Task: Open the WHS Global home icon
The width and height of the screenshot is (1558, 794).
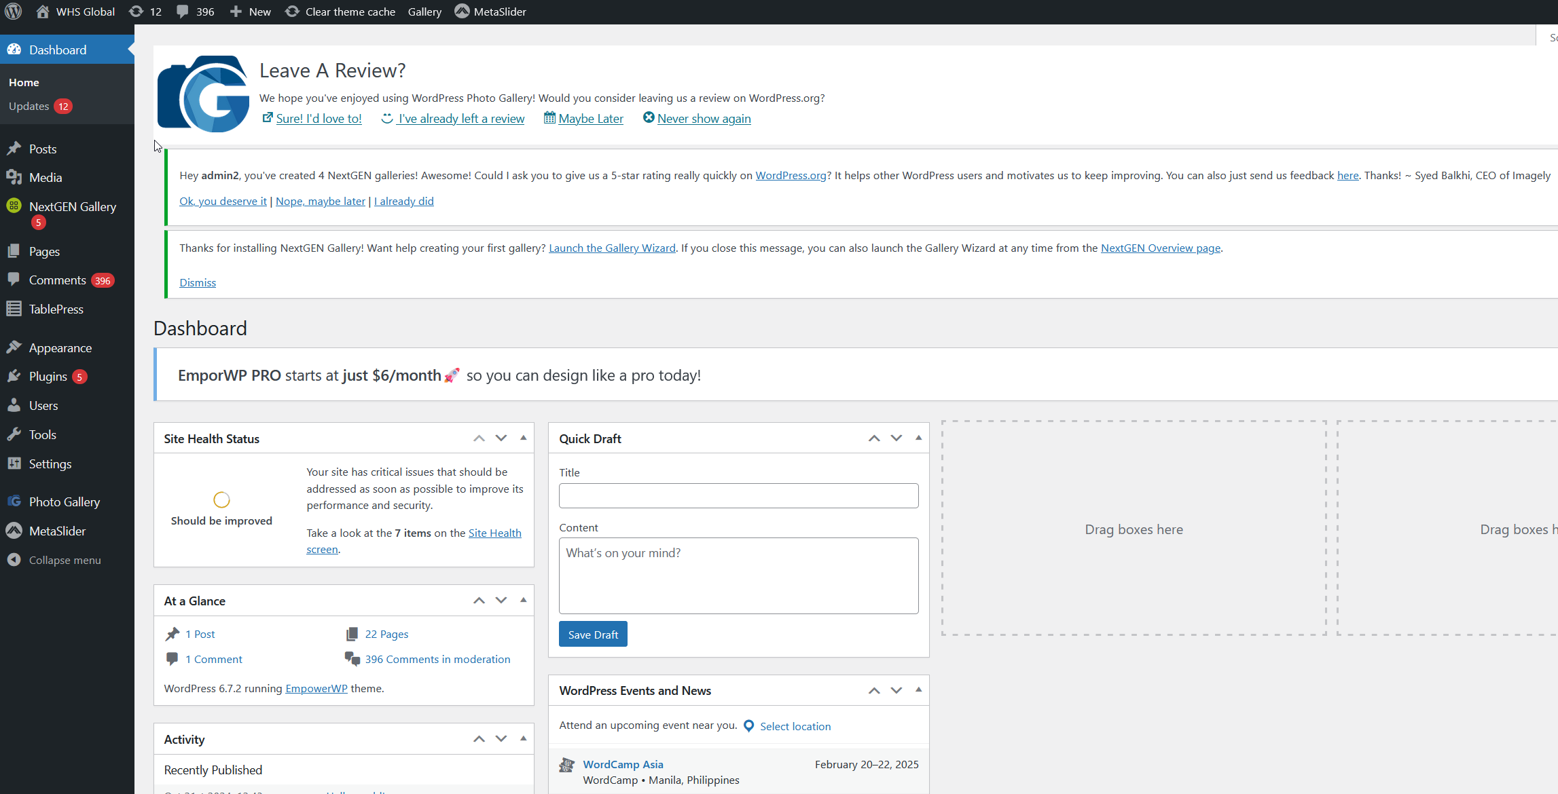Action: point(43,12)
